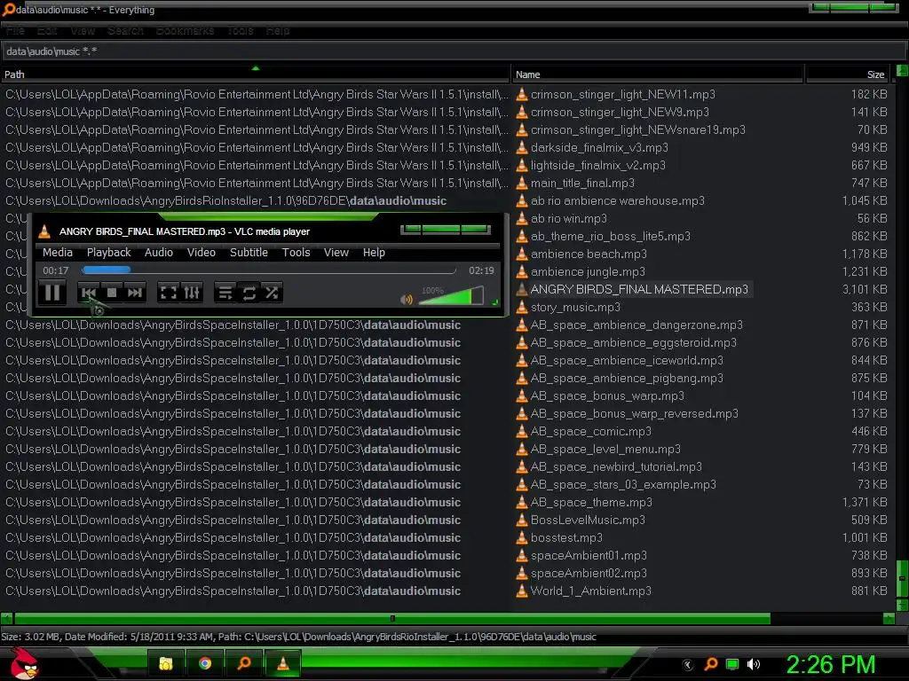909x681 pixels.
Task: Skip to next track in VLC
Action: [135, 293]
